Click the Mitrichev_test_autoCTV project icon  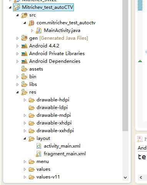point(17,7)
